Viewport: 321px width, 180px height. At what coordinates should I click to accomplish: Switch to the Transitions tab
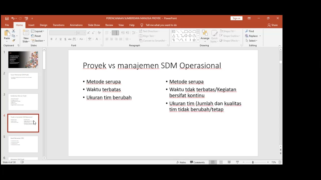point(58,25)
